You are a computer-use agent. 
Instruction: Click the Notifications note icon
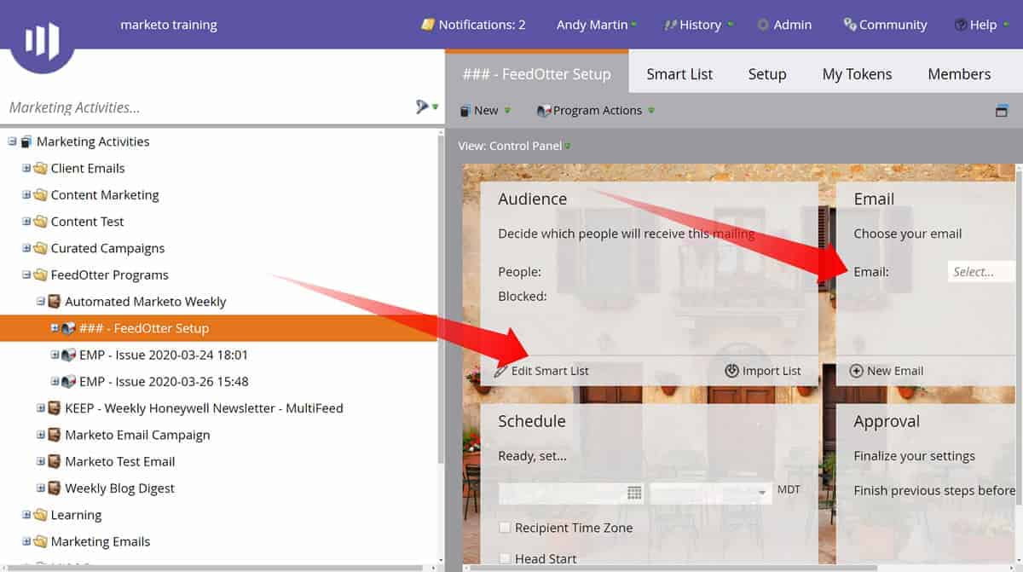coord(428,25)
